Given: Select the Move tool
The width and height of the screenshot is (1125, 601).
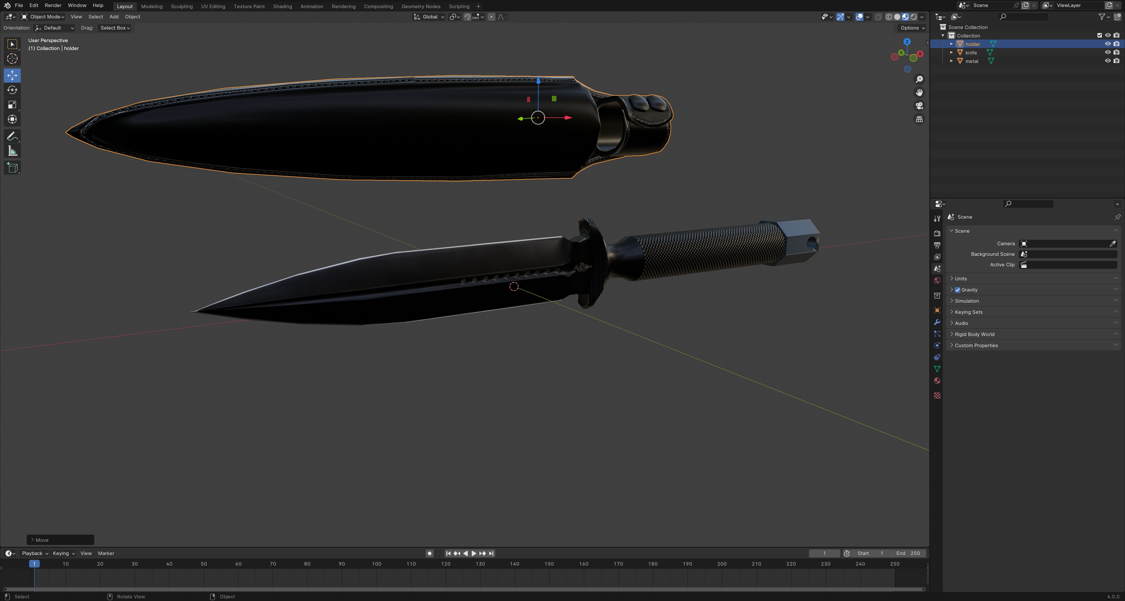Looking at the screenshot, I should 12,76.
